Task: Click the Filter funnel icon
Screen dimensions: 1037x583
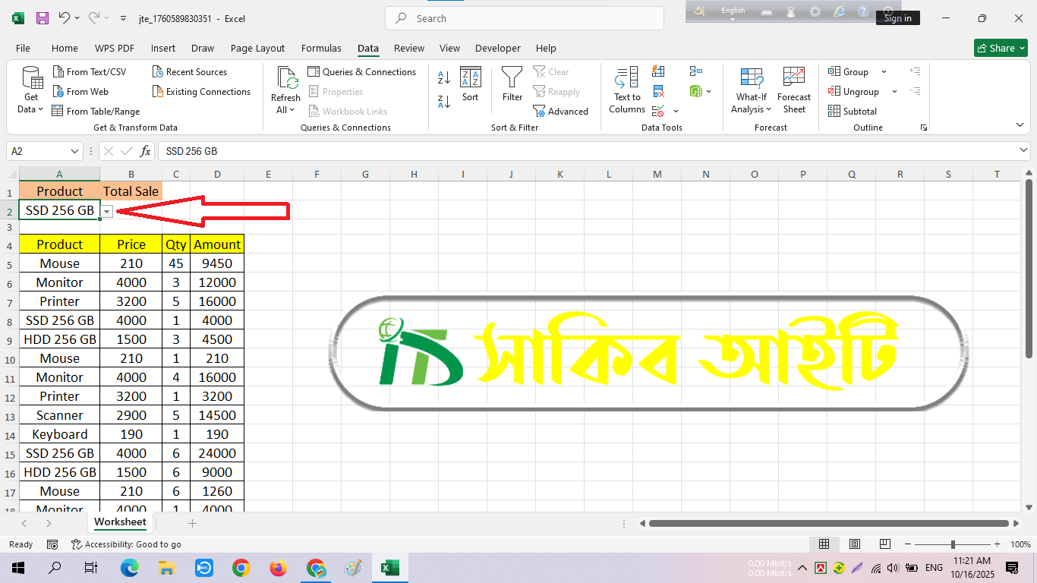Action: pyautogui.click(x=512, y=84)
